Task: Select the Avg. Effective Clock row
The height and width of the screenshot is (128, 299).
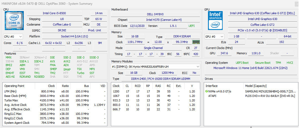Action: click(x=55, y=109)
